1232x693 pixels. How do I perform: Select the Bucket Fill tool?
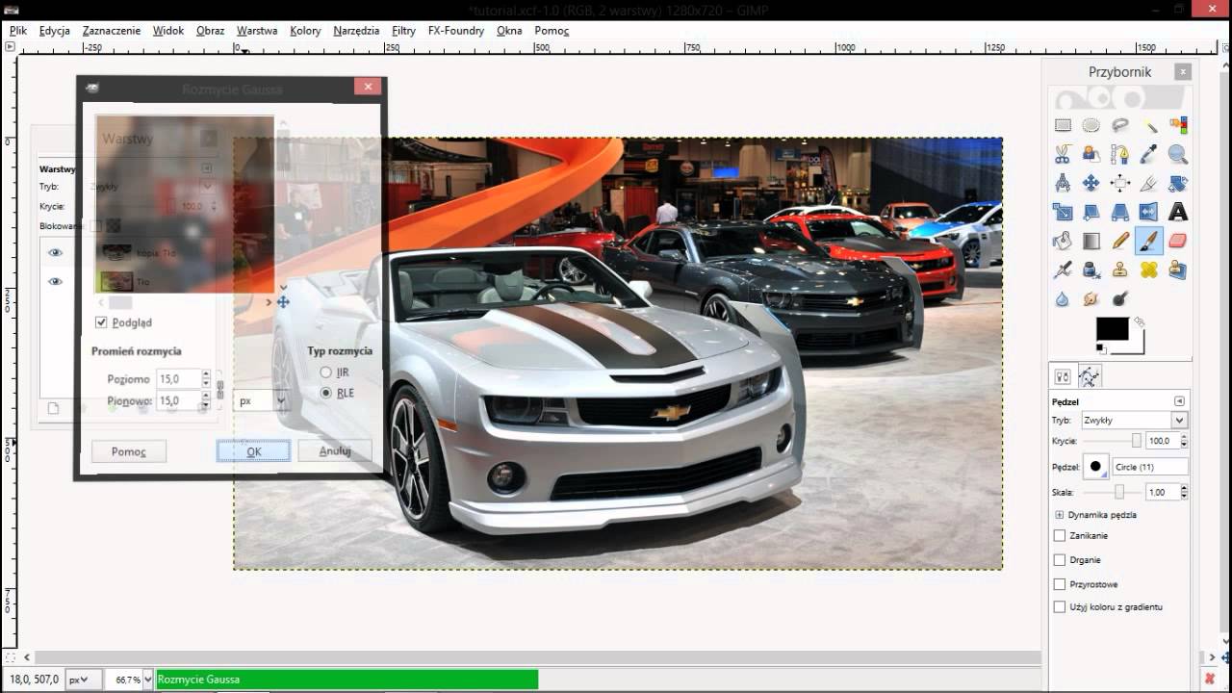click(1063, 241)
